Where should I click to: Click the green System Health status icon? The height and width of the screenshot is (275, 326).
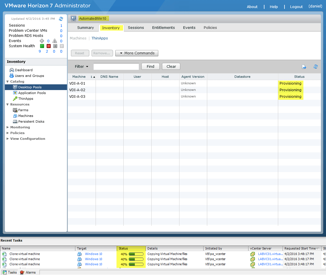pyautogui.click(x=42, y=46)
